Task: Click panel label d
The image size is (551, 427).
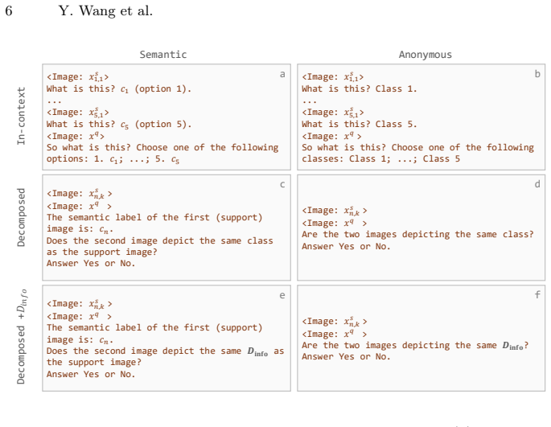Action: coord(537,184)
